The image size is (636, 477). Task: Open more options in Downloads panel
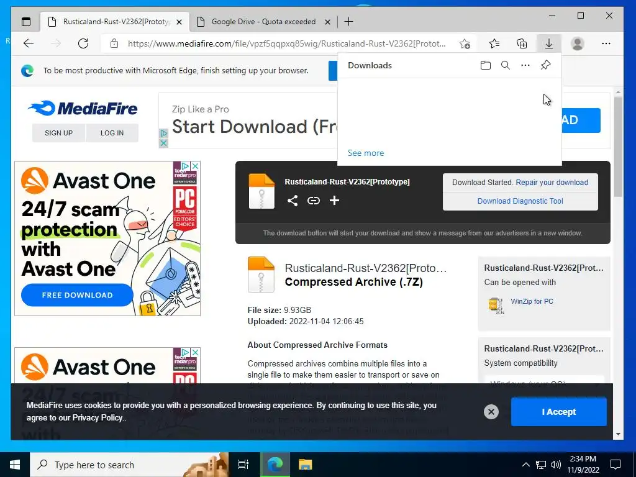tap(525, 65)
